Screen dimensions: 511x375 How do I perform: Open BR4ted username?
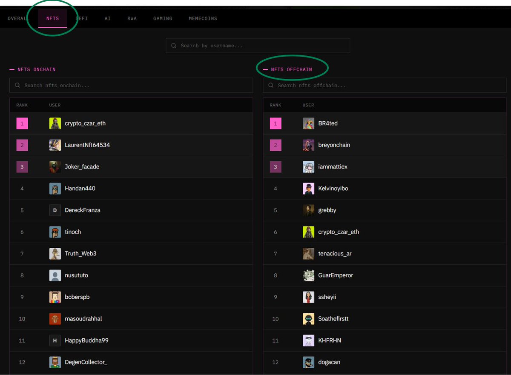pyautogui.click(x=328, y=123)
